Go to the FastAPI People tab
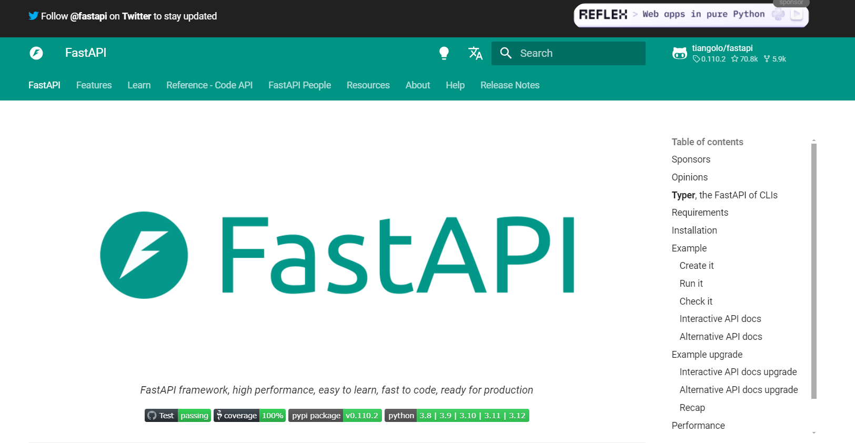 pyautogui.click(x=299, y=85)
